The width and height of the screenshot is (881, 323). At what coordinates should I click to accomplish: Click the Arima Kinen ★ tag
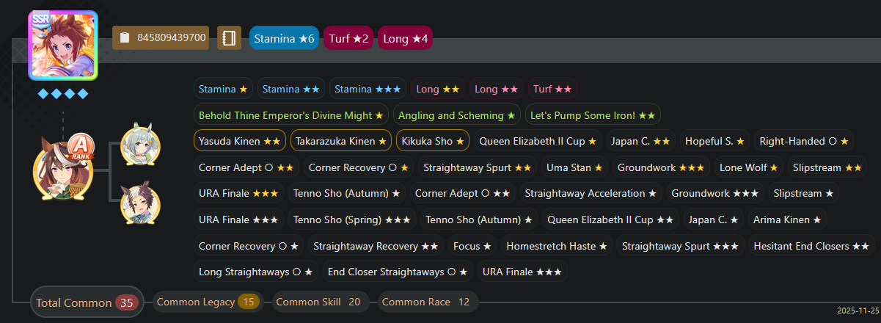(x=787, y=219)
